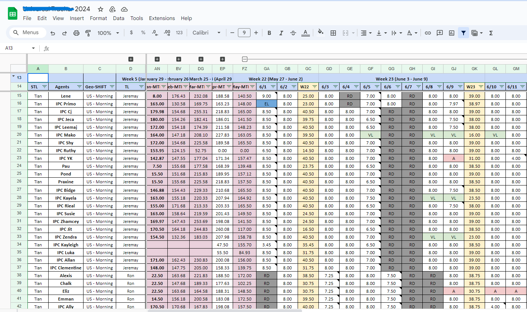Screen dimensions: 527x312
Task: Click the move to folder icon
Action: pos(112,9)
